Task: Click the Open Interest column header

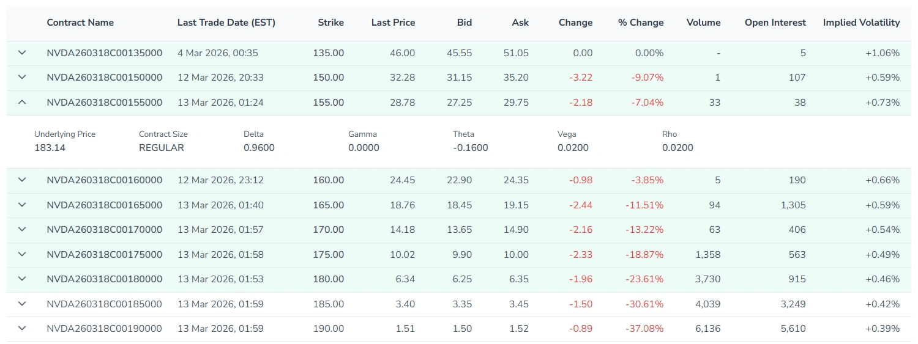Action: pos(775,23)
